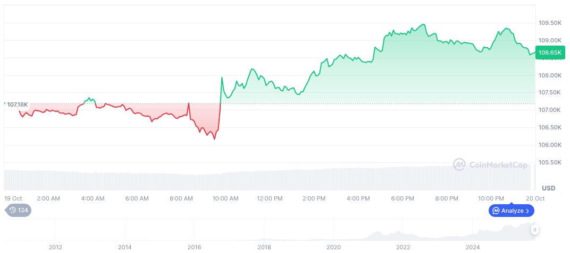Click the 10:00 AM time axis label

[225, 198]
